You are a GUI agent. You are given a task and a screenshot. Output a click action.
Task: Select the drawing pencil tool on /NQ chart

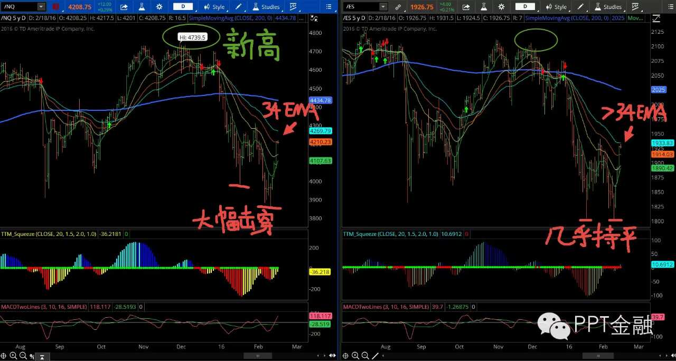coord(239,7)
